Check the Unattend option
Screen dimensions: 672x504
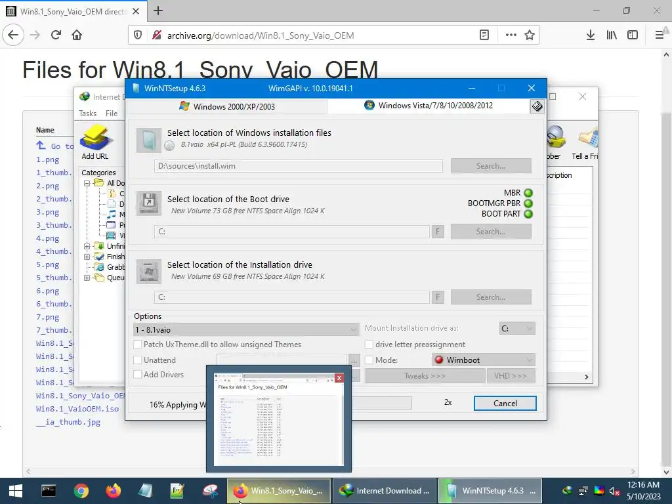(x=138, y=360)
